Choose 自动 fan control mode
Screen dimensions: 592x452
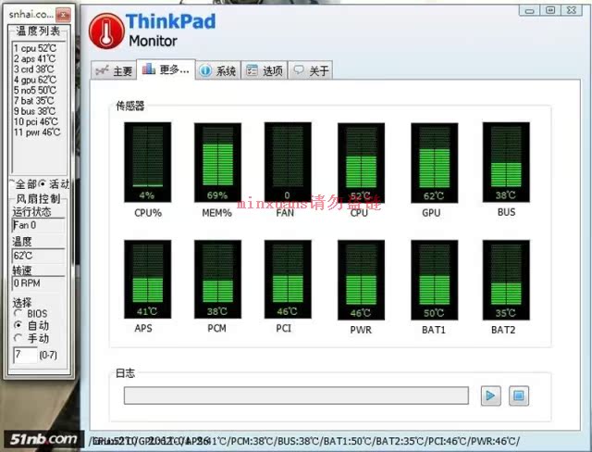[x=31, y=325]
